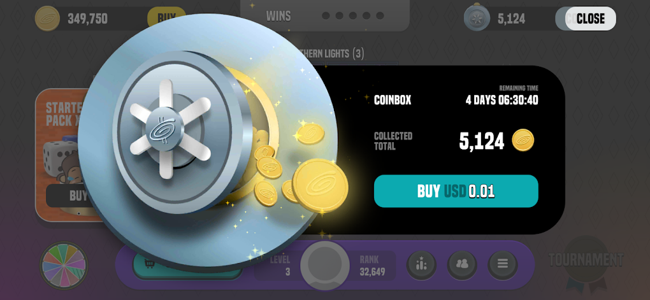The image size is (650, 300).
Task: Tap the large gold coin spilling out
Action: pos(320,185)
